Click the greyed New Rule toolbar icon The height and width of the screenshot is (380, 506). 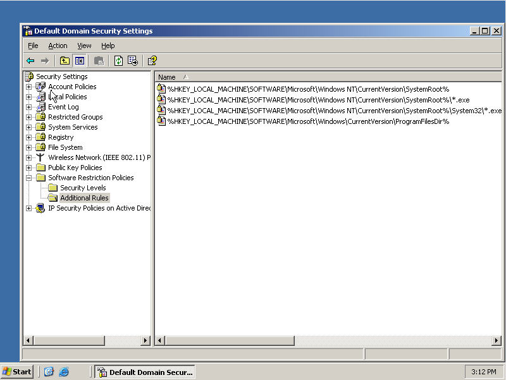coord(99,61)
